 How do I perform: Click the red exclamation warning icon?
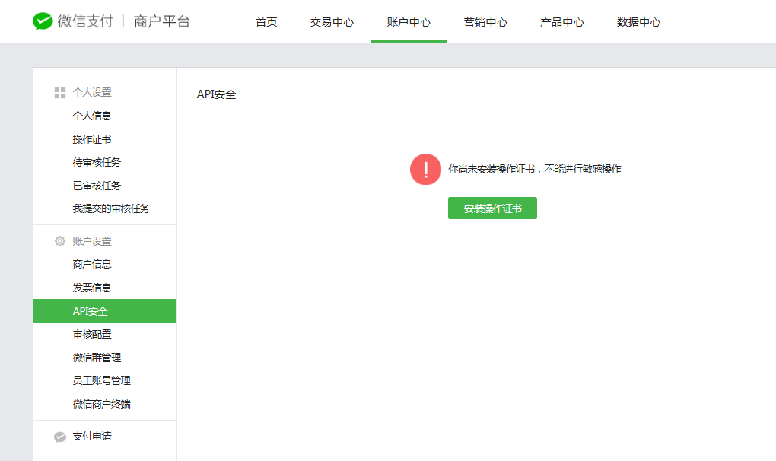(425, 169)
